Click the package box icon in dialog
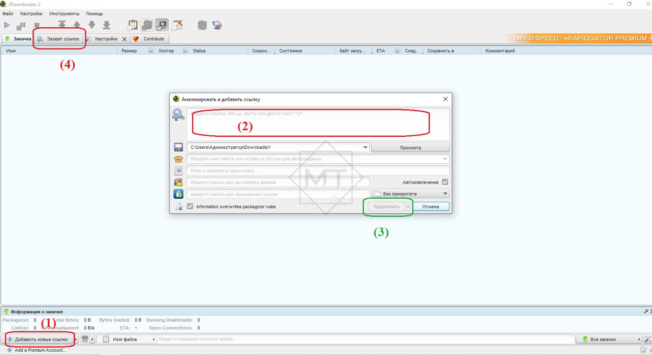Image resolution: width=652 pixels, height=355 pixels. [x=178, y=159]
